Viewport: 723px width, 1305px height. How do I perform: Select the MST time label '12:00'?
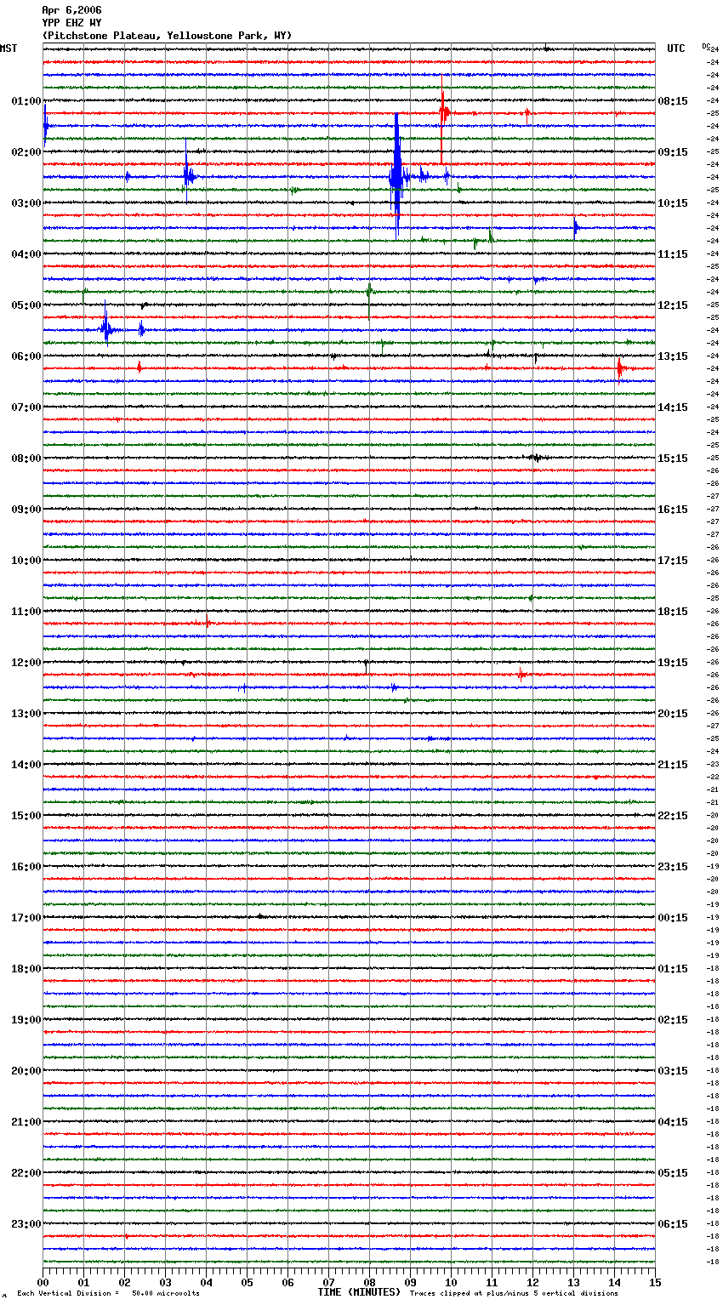coord(26,663)
